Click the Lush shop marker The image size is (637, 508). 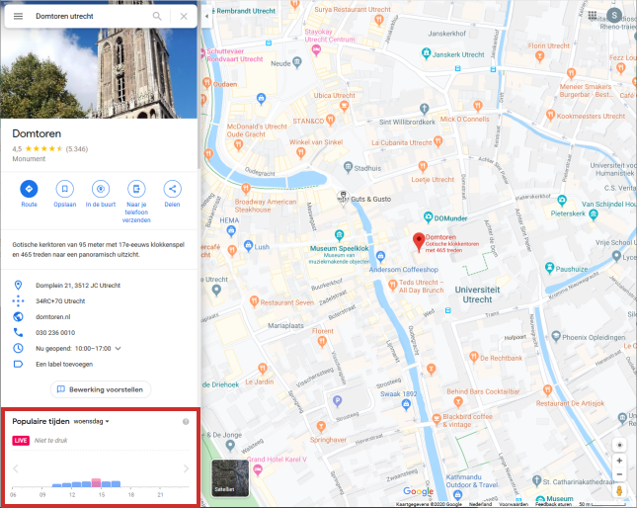pos(248,245)
